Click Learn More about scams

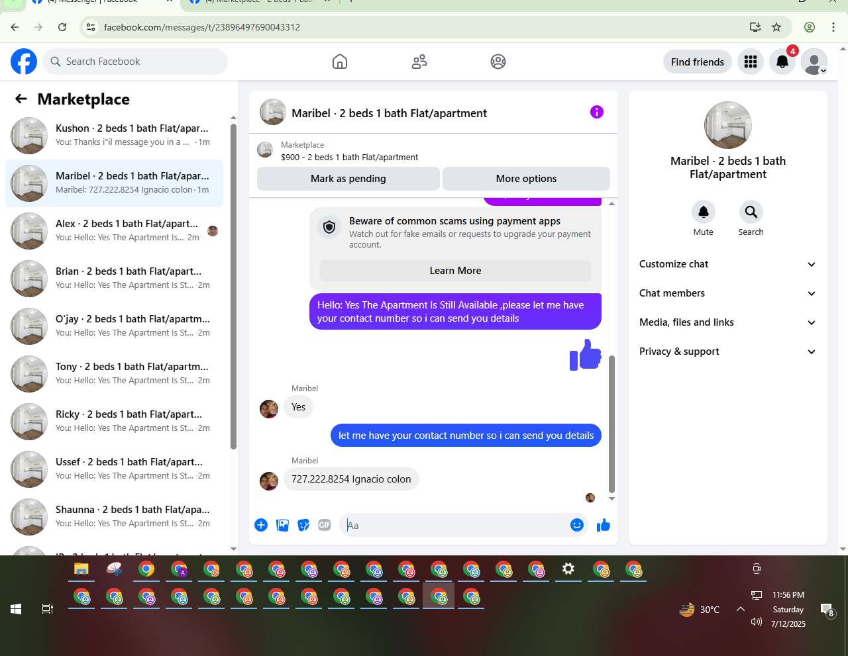[455, 271]
